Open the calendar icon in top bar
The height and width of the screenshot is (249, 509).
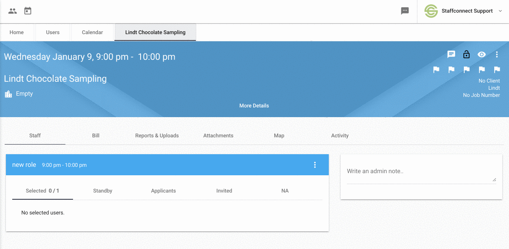[x=28, y=11]
